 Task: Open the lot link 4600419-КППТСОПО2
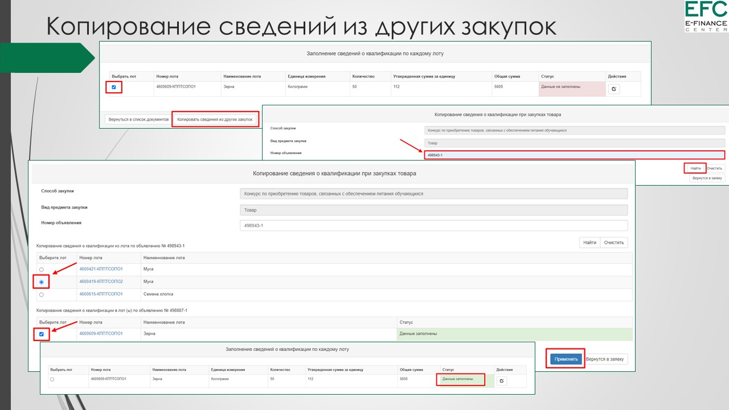101,281
